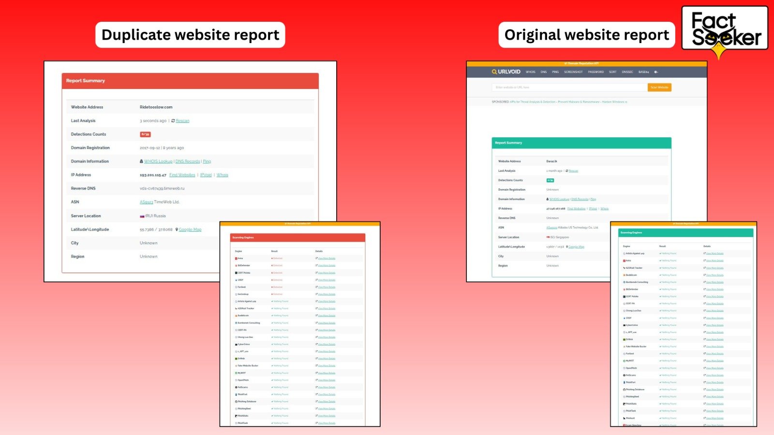The image size is (774, 435).
Task: Click CERT Polska icon in duplicate engines list
Action: point(236,273)
